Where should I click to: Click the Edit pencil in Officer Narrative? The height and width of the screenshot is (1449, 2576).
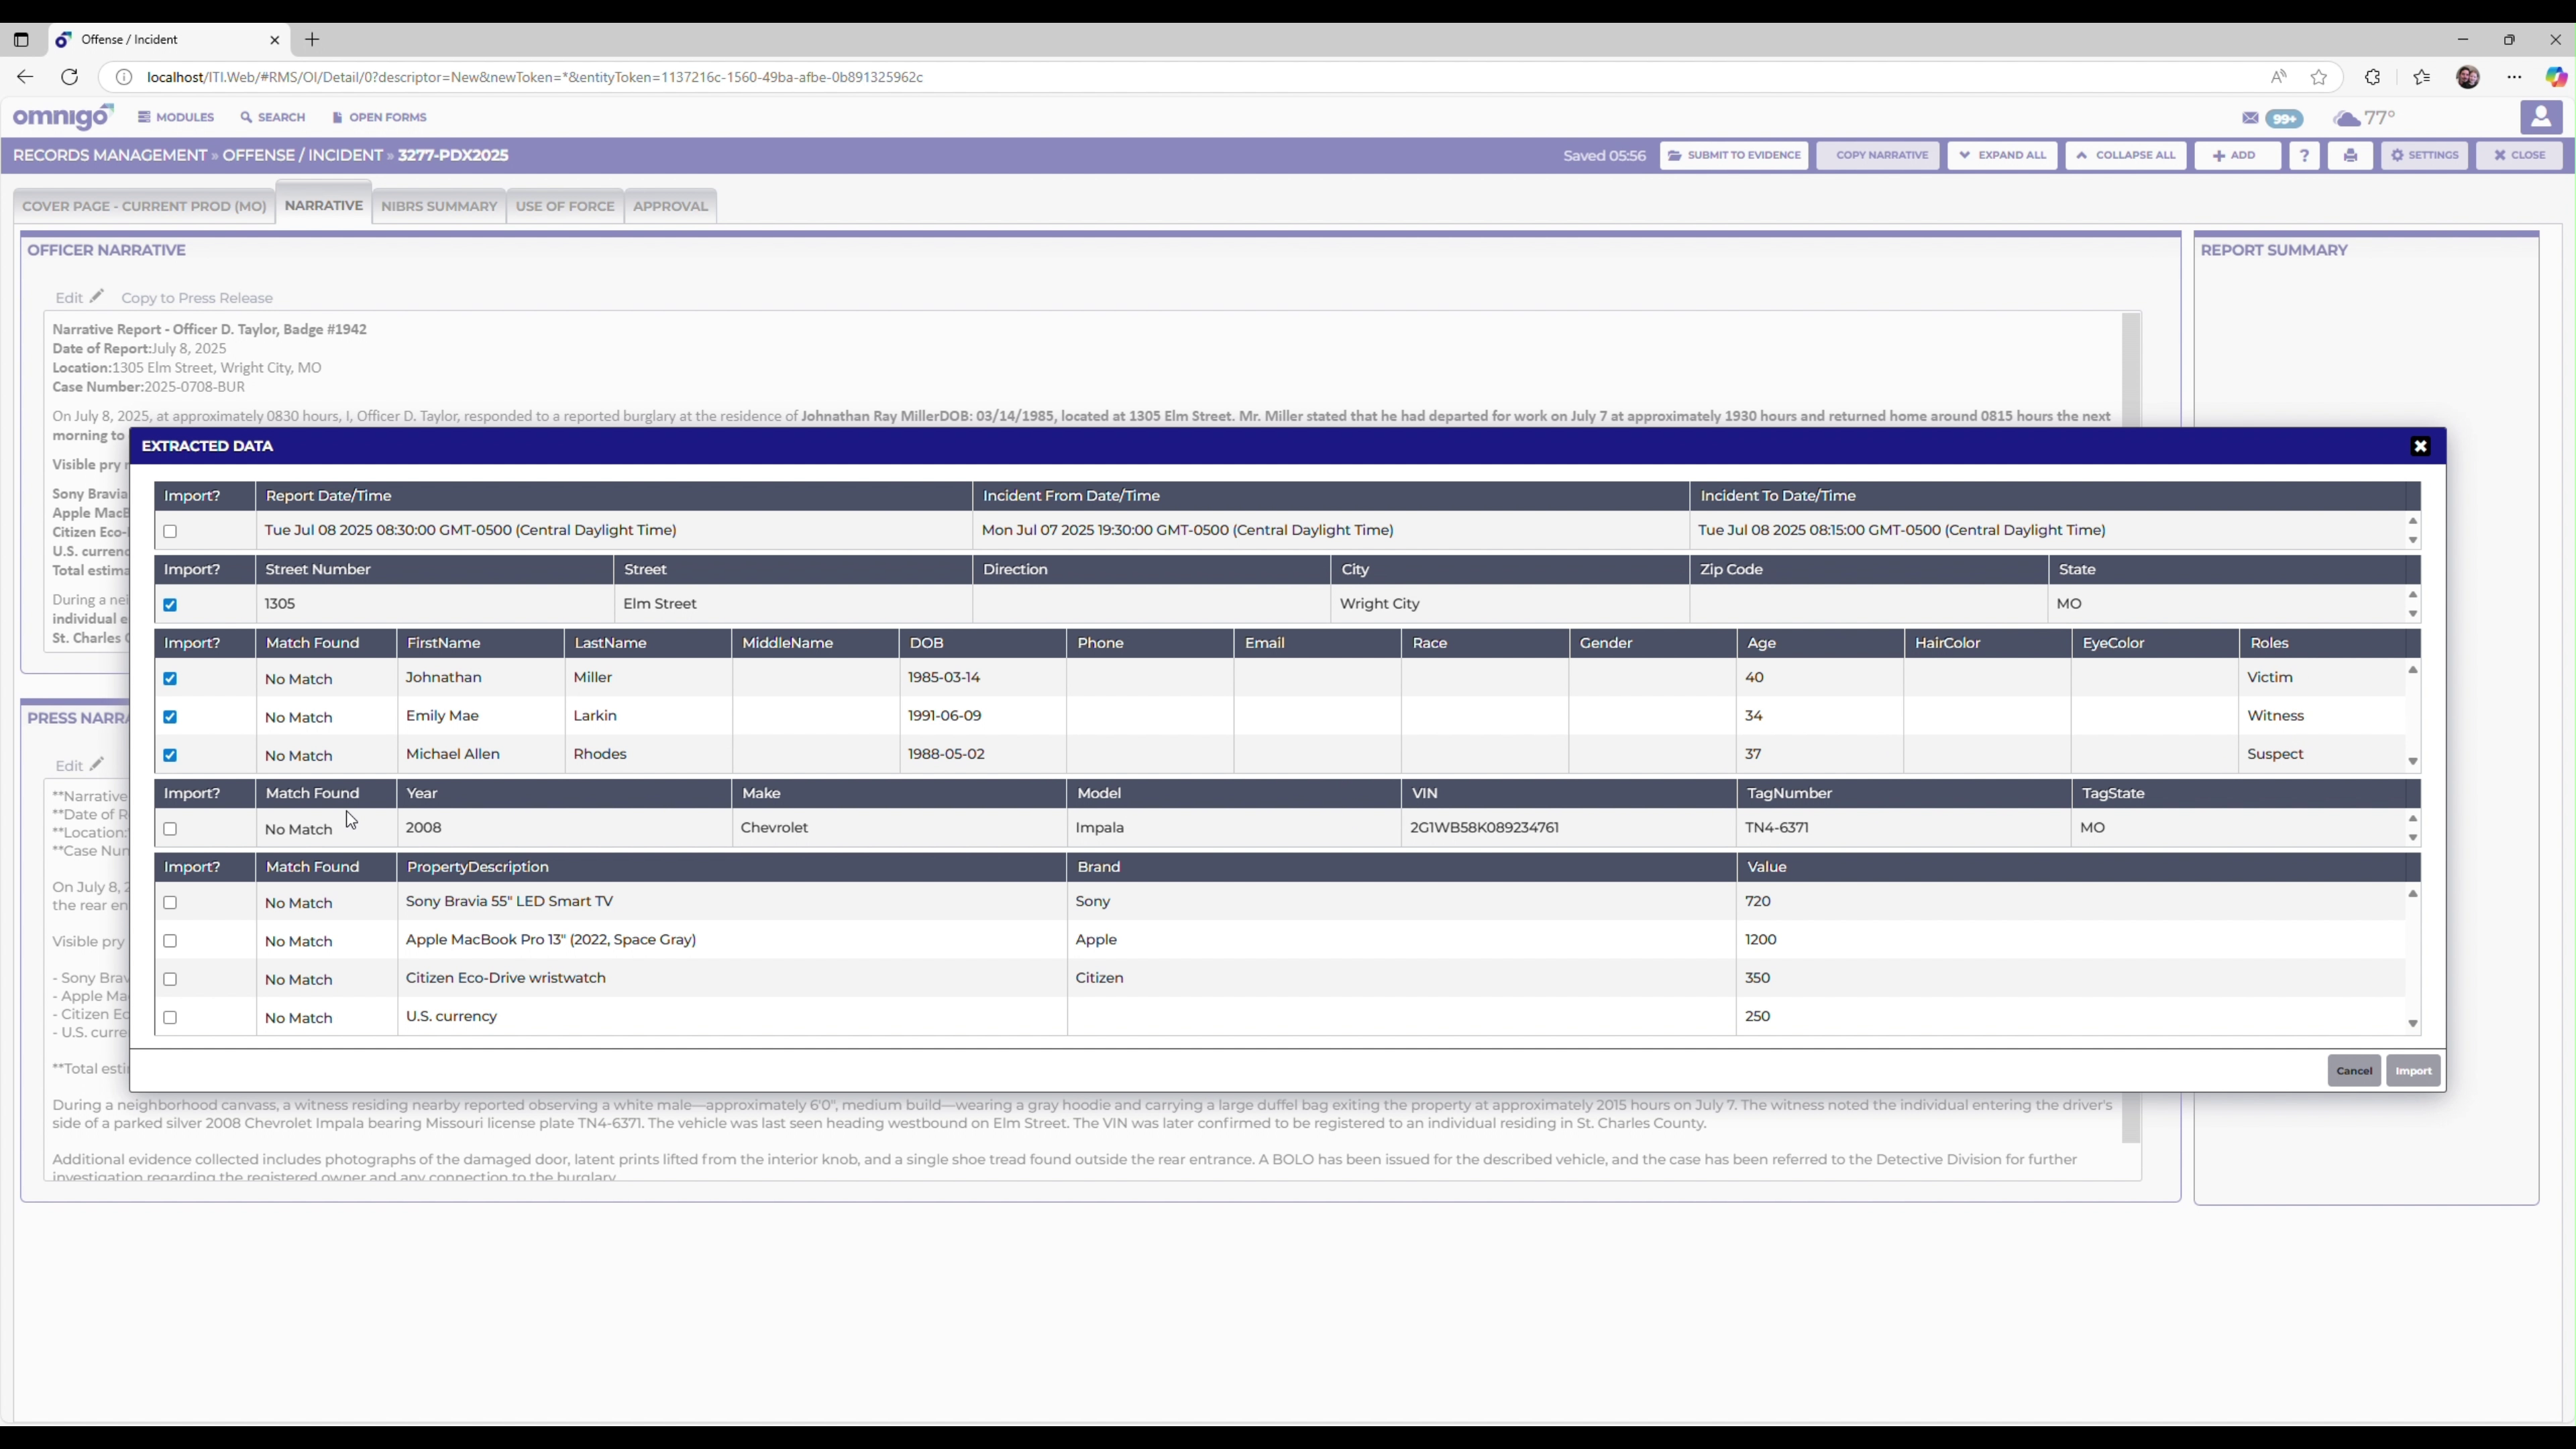click(96, 296)
